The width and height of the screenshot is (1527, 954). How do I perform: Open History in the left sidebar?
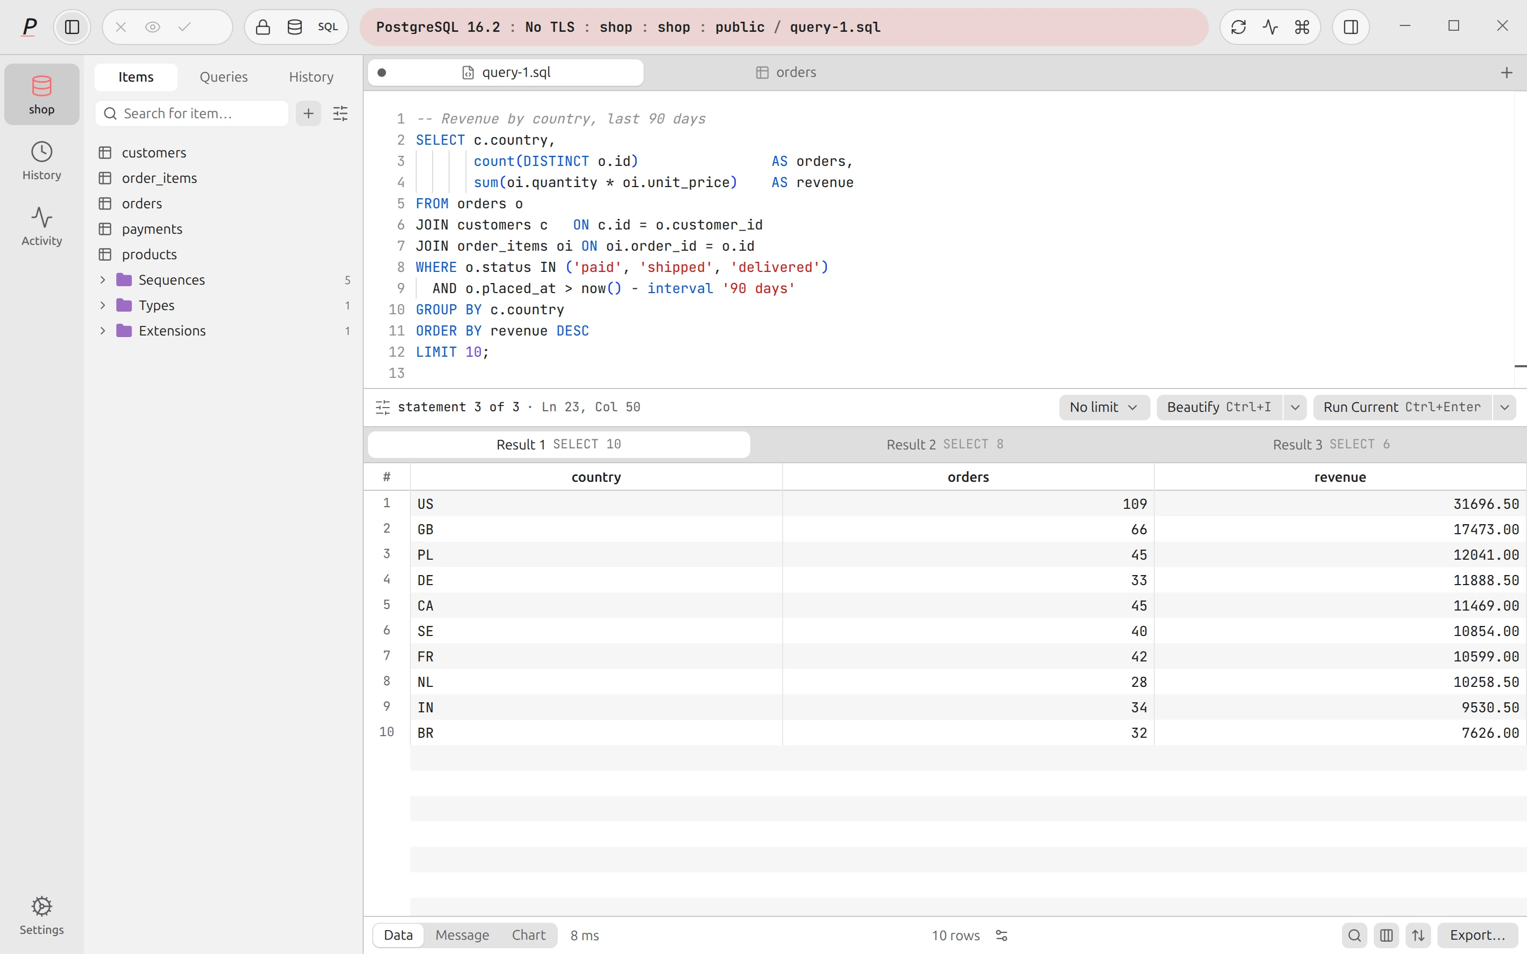point(42,160)
